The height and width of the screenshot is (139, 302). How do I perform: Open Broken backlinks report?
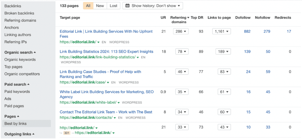click(19, 13)
